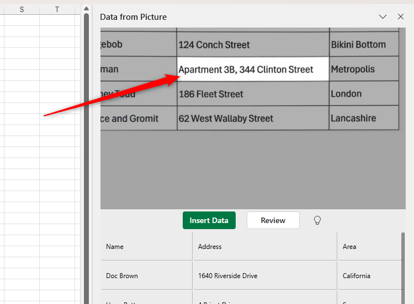414x304 pixels.
Task: Click the Review button
Action: [273, 220]
